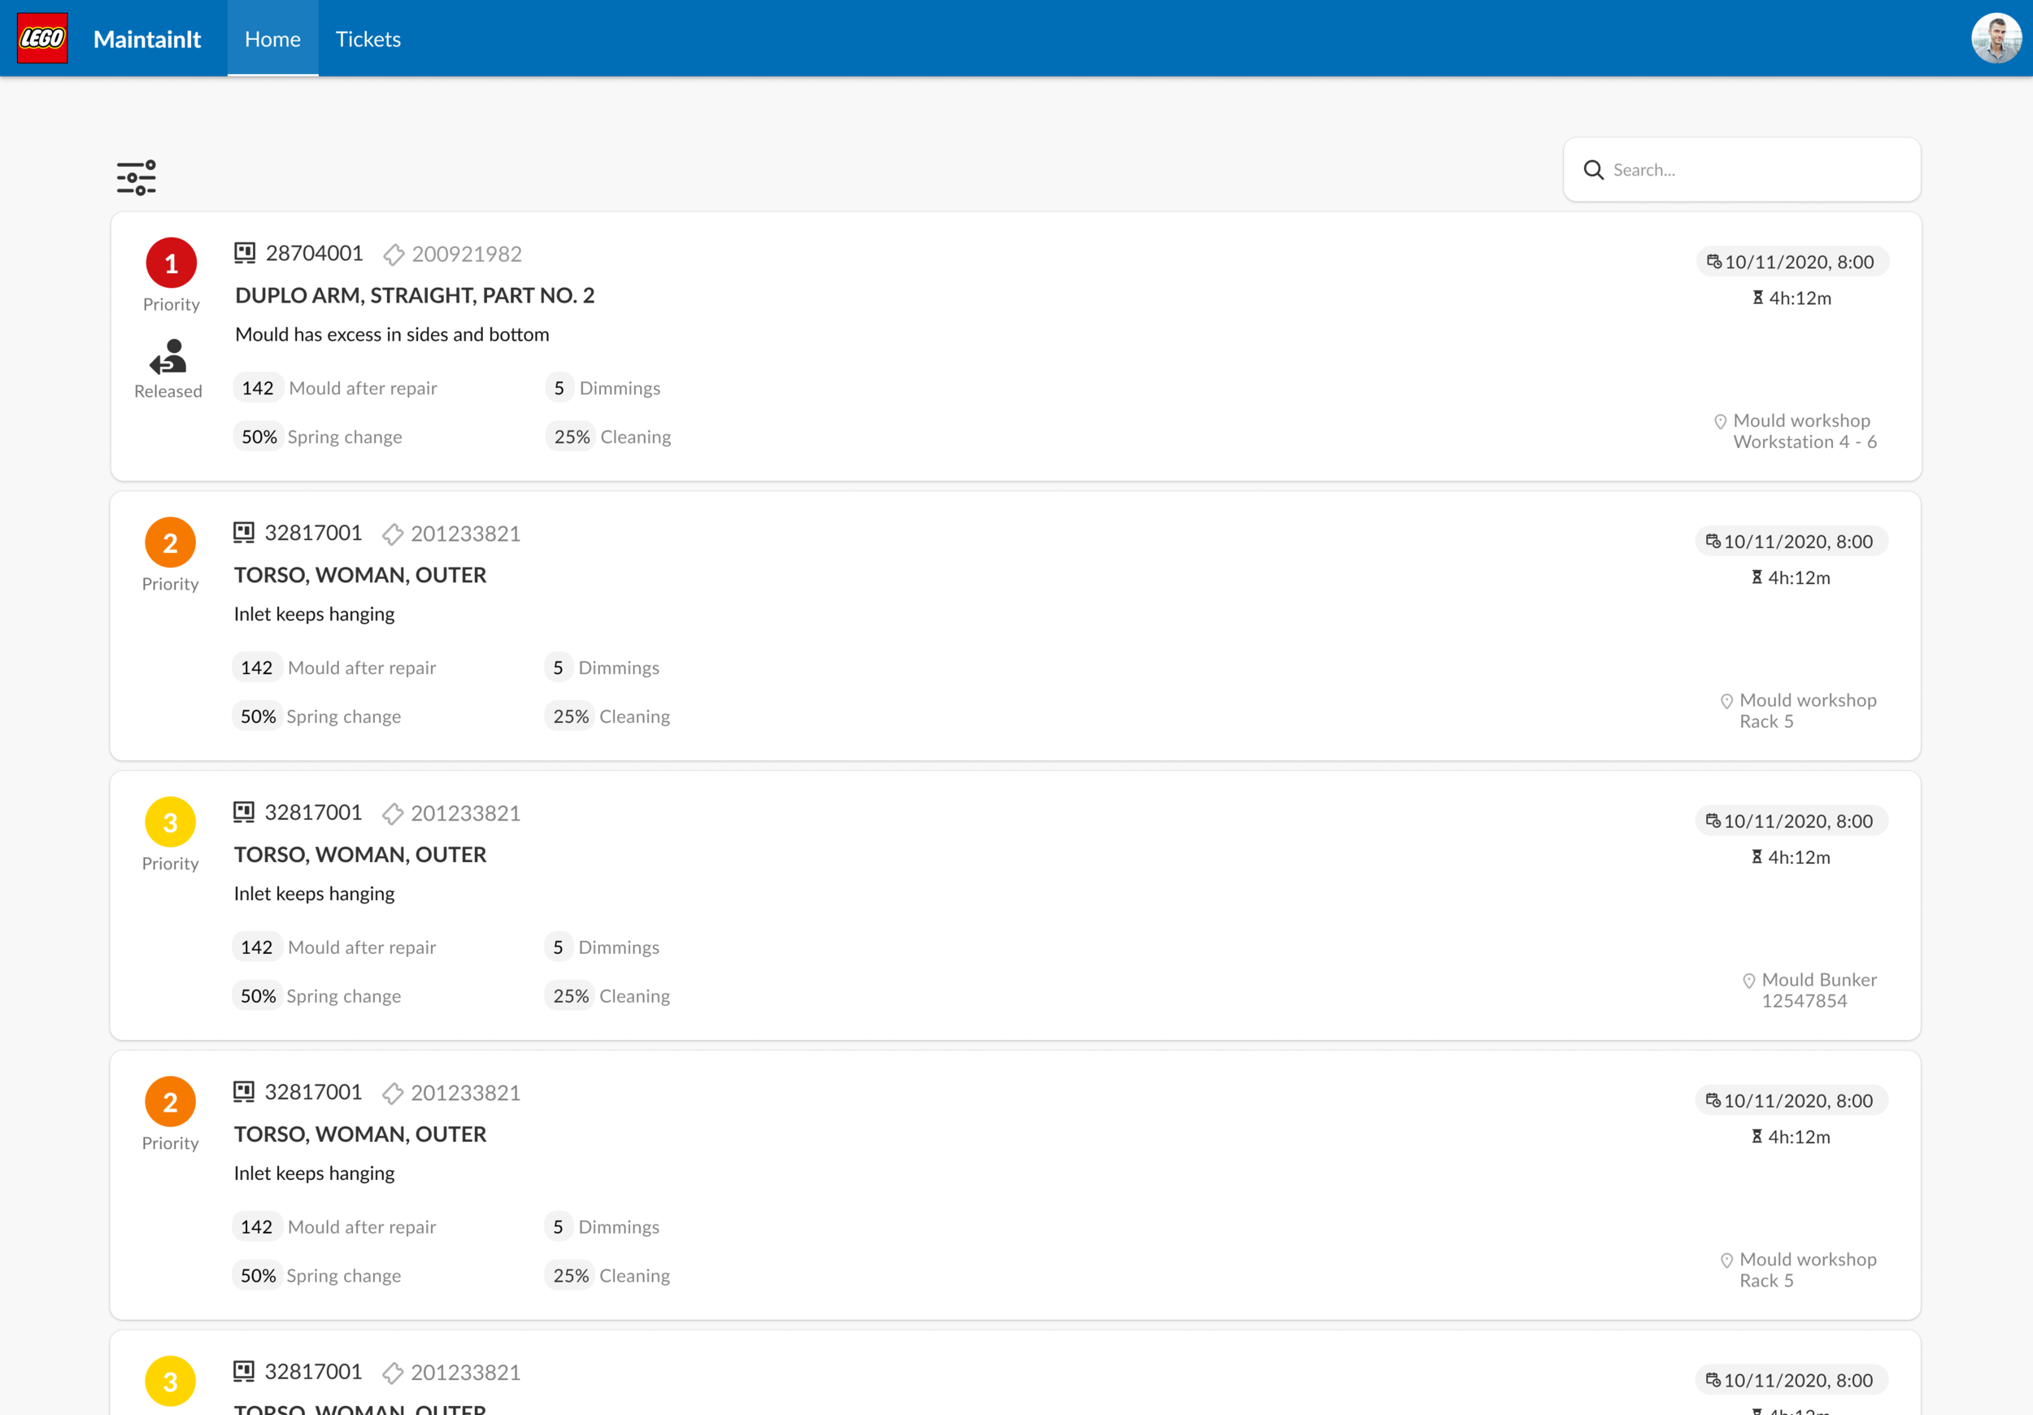Open the second card's TORSO, WOMAN, OUTER title
The image size is (2033, 1415).
(x=360, y=575)
